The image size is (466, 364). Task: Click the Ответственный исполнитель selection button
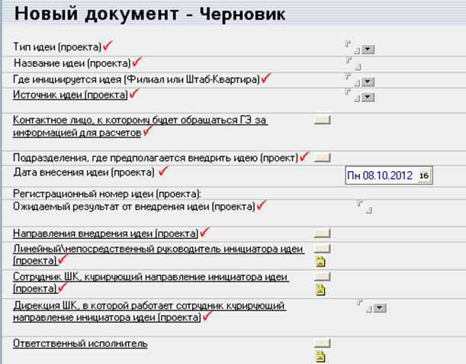coord(322,343)
